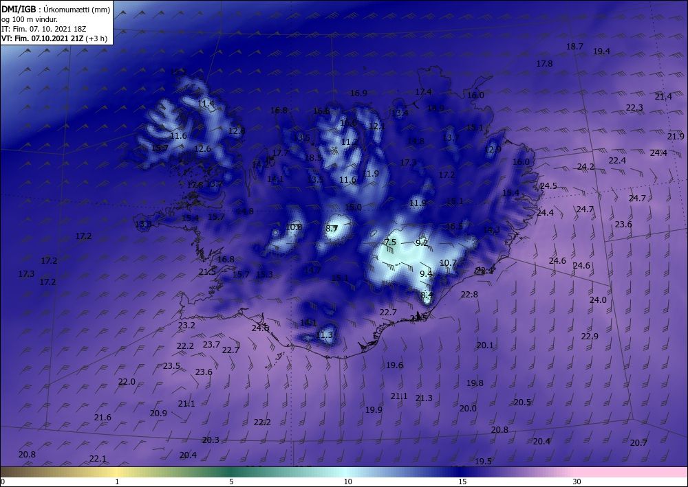Click the map value 12.6

(203, 149)
